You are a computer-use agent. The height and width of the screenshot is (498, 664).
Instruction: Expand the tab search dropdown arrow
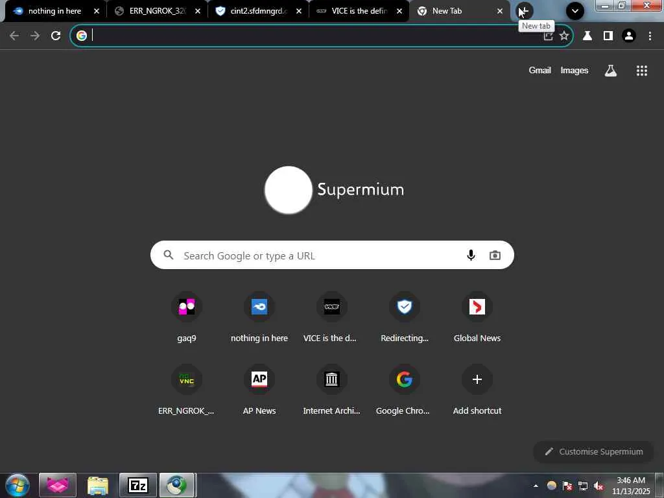(x=575, y=12)
